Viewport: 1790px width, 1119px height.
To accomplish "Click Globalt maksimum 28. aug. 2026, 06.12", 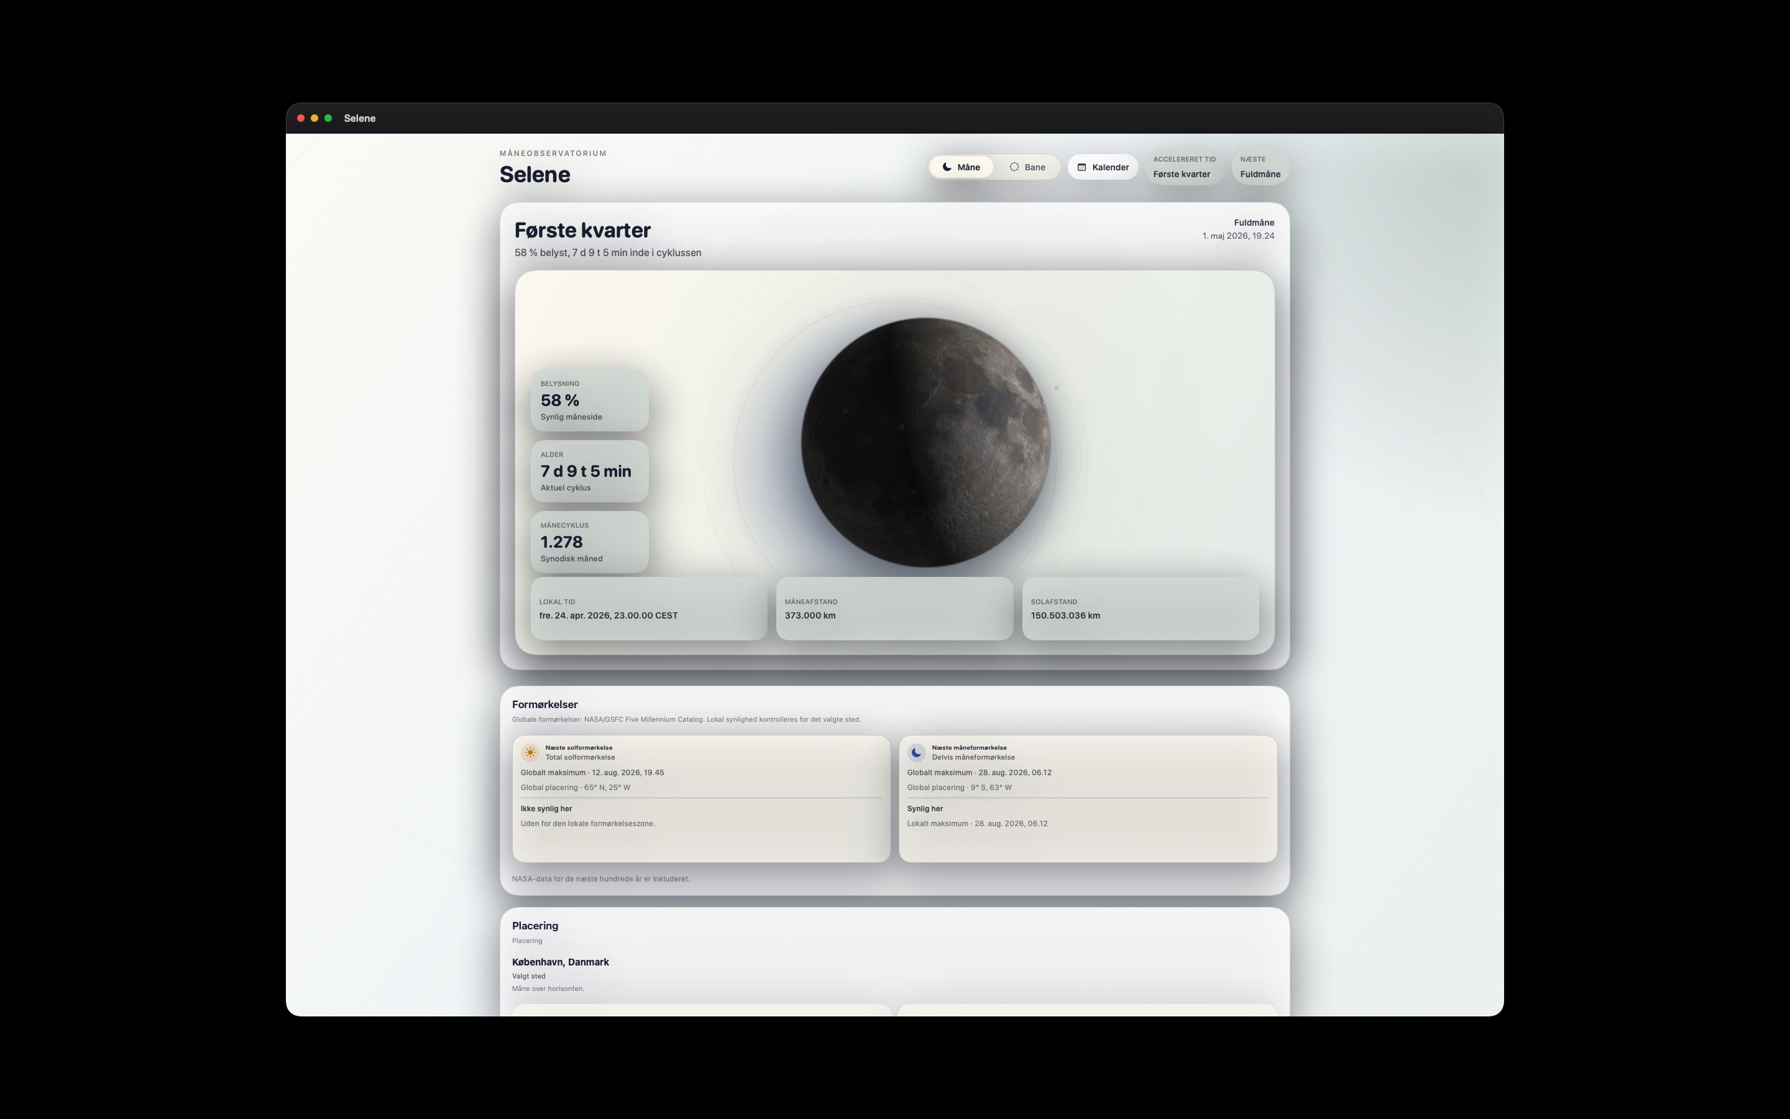I will [980, 772].
